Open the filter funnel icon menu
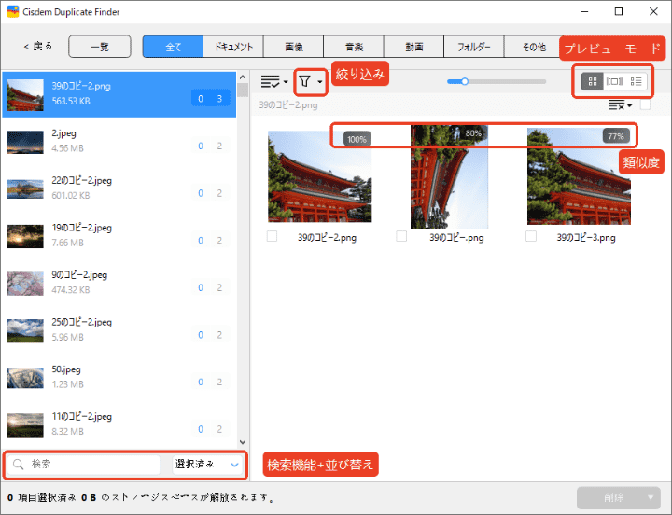The width and height of the screenshot is (672, 515). pyautogui.click(x=305, y=82)
